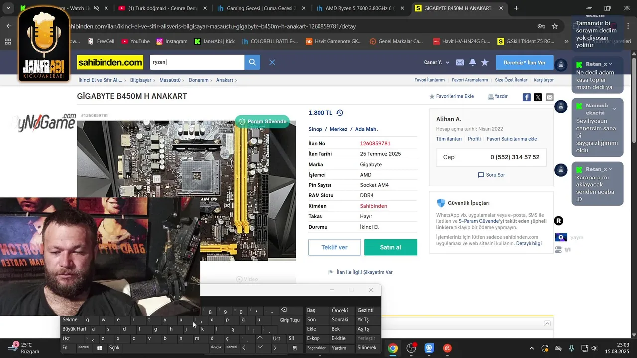Click the Satın al button
Image resolution: width=637 pixels, height=358 pixels.
pyautogui.click(x=391, y=247)
